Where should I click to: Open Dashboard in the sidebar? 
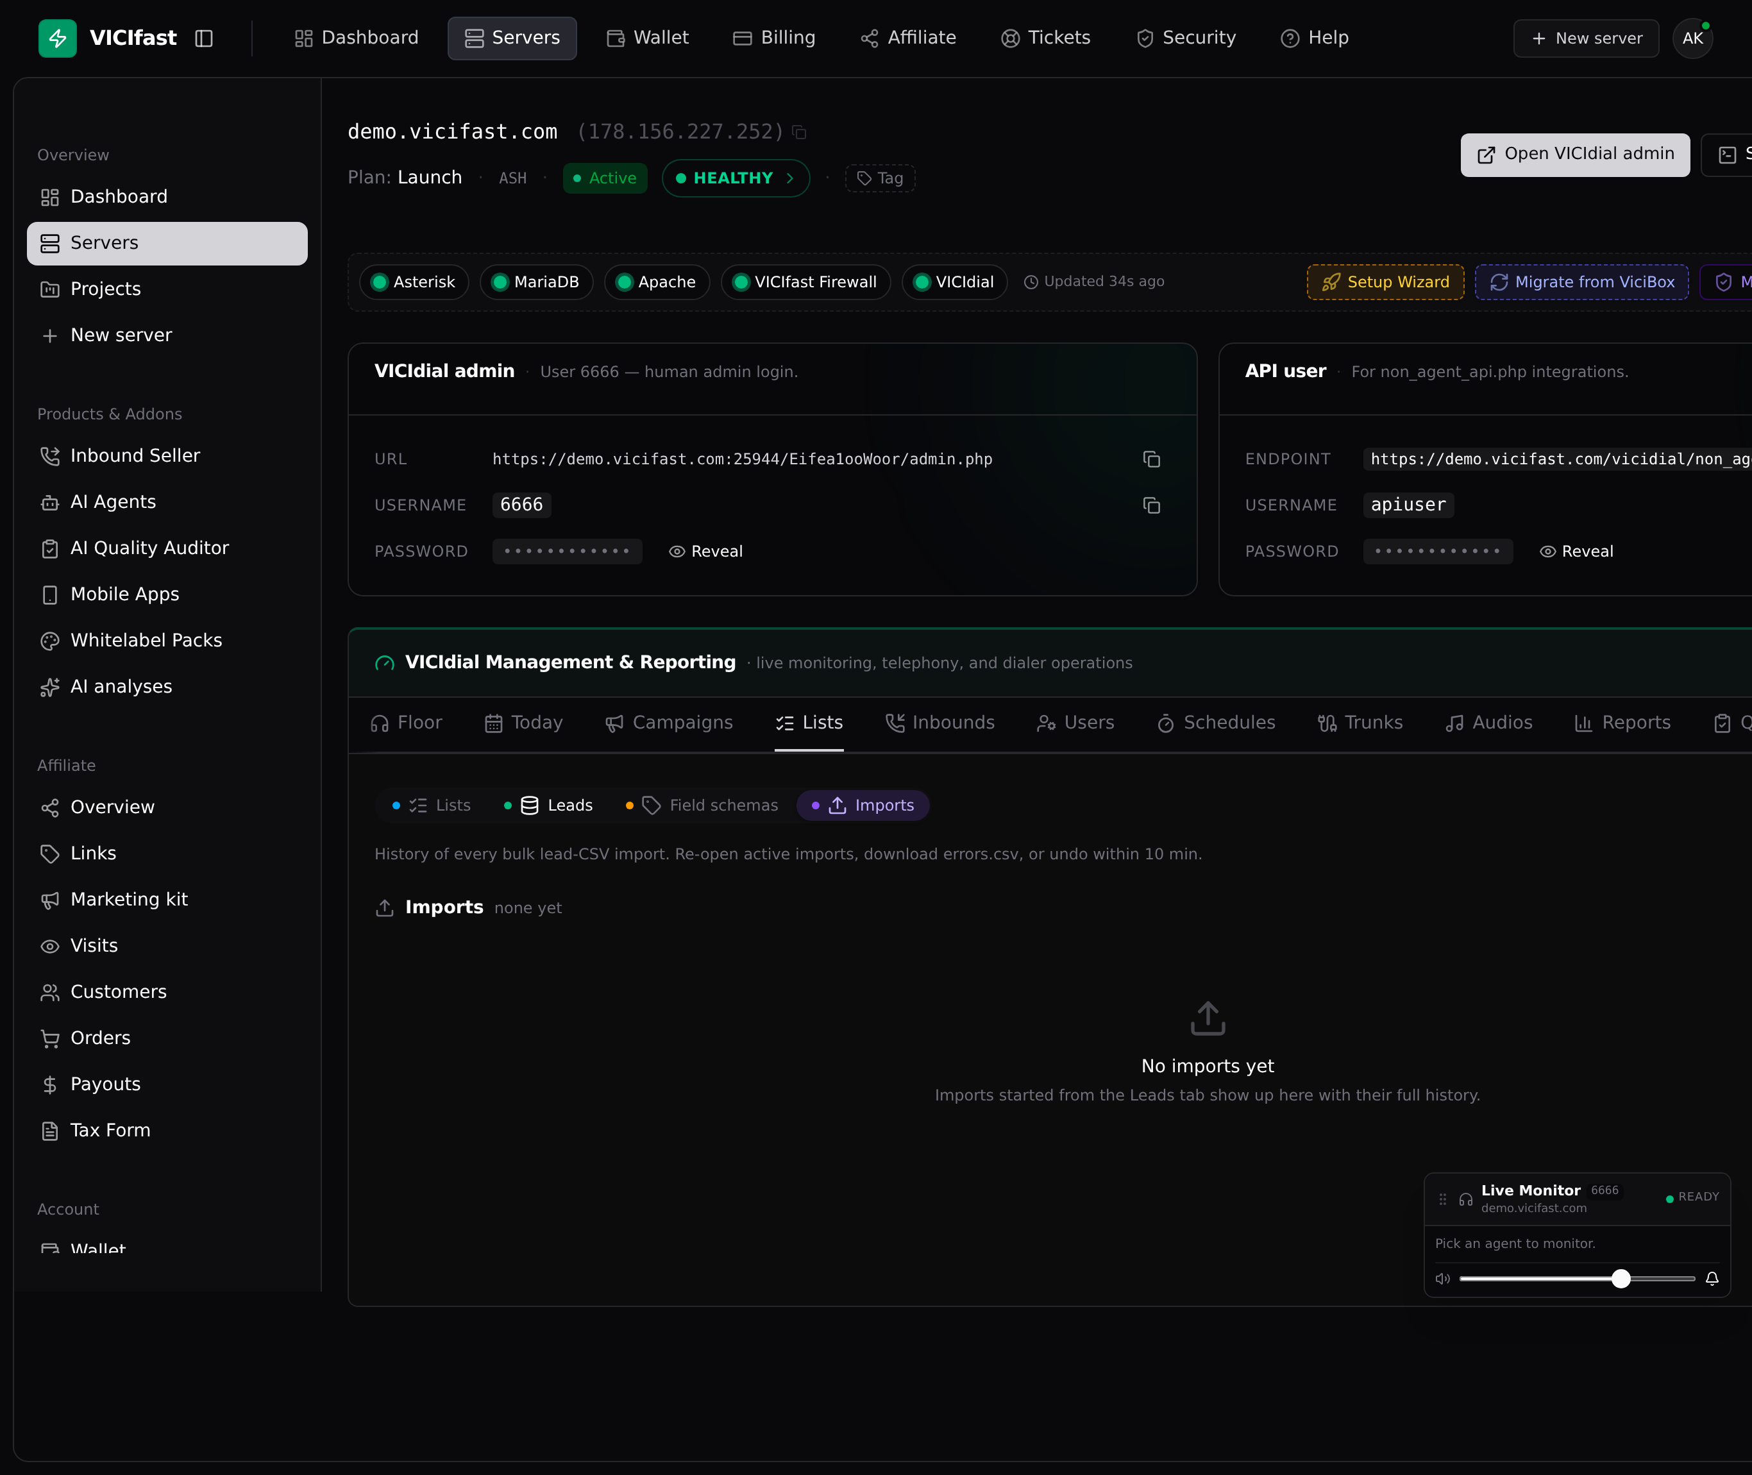click(167, 198)
